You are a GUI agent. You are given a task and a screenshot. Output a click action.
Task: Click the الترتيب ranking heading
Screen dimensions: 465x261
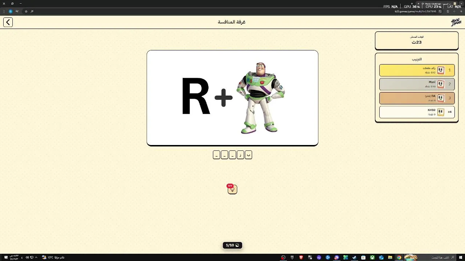[x=417, y=59]
